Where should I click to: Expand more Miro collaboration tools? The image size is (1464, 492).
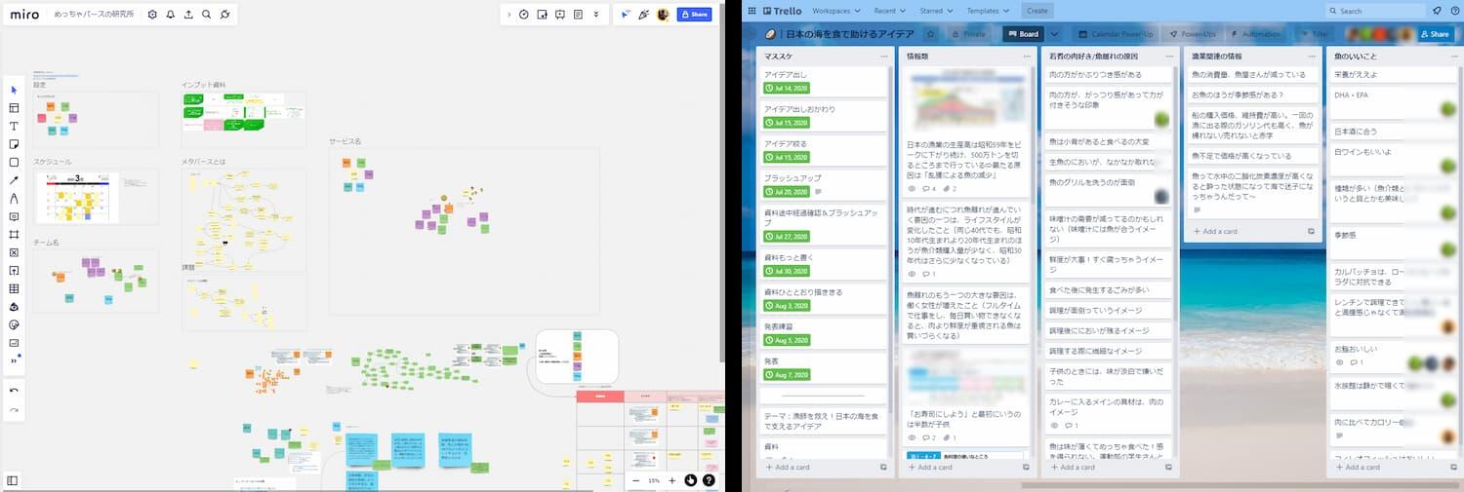point(596,15)
